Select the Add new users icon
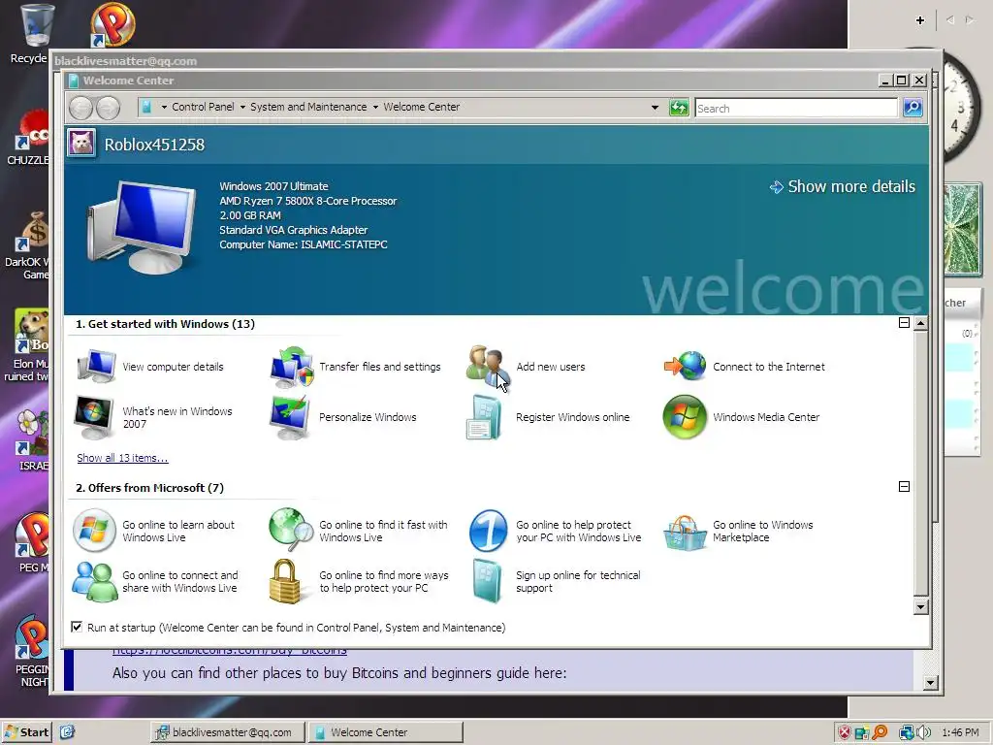Viewport: 993px width, 745px height. tap(488, 366)
